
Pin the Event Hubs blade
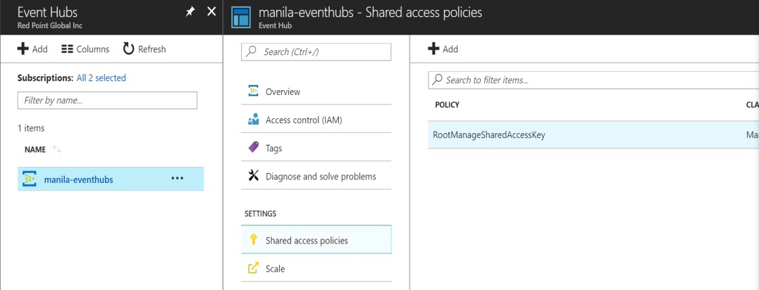190,12
